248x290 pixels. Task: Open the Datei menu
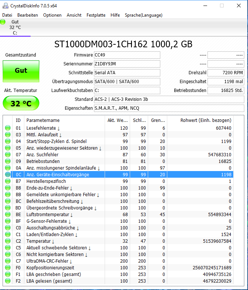pos(7,15)
